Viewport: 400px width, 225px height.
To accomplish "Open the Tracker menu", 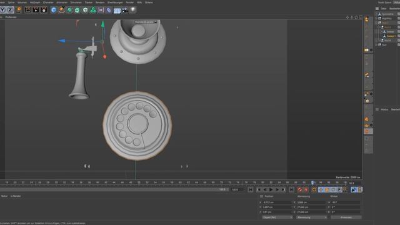I will [89, 2].
